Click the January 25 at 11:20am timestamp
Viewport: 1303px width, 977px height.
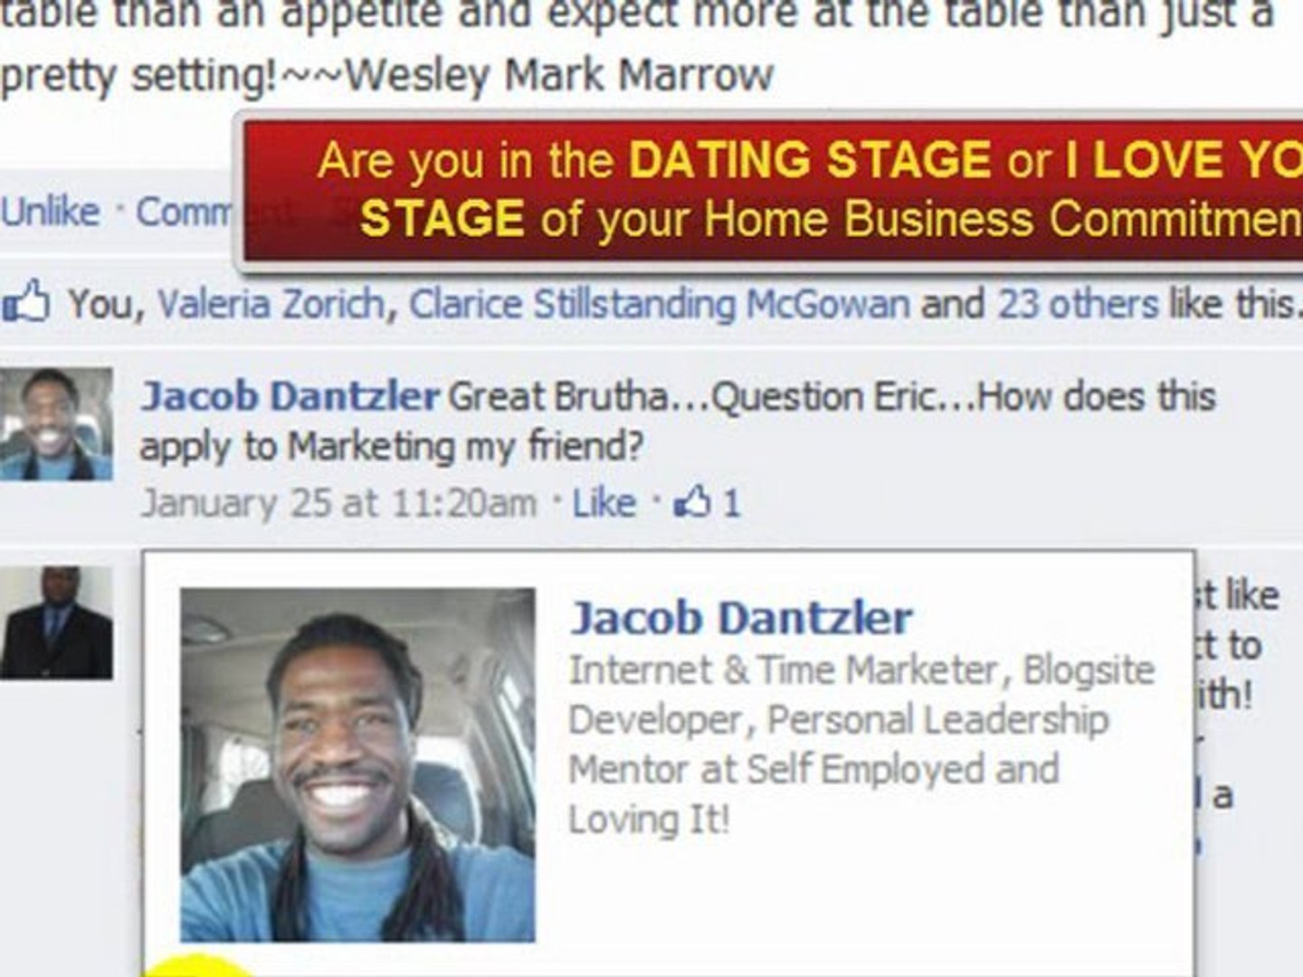(x=338, y=502)
